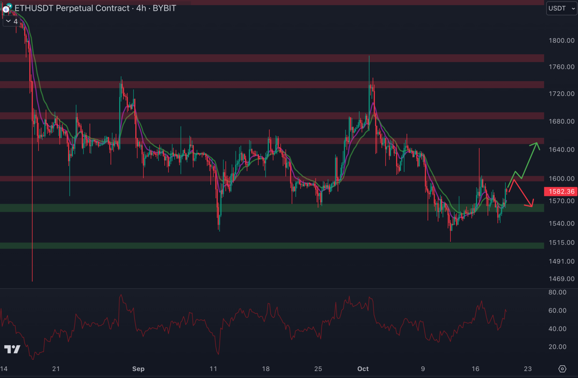The width and height of the screenshot is (578, 378).
Task: Click the 16 date on time axis
Action: coord(476,369)
